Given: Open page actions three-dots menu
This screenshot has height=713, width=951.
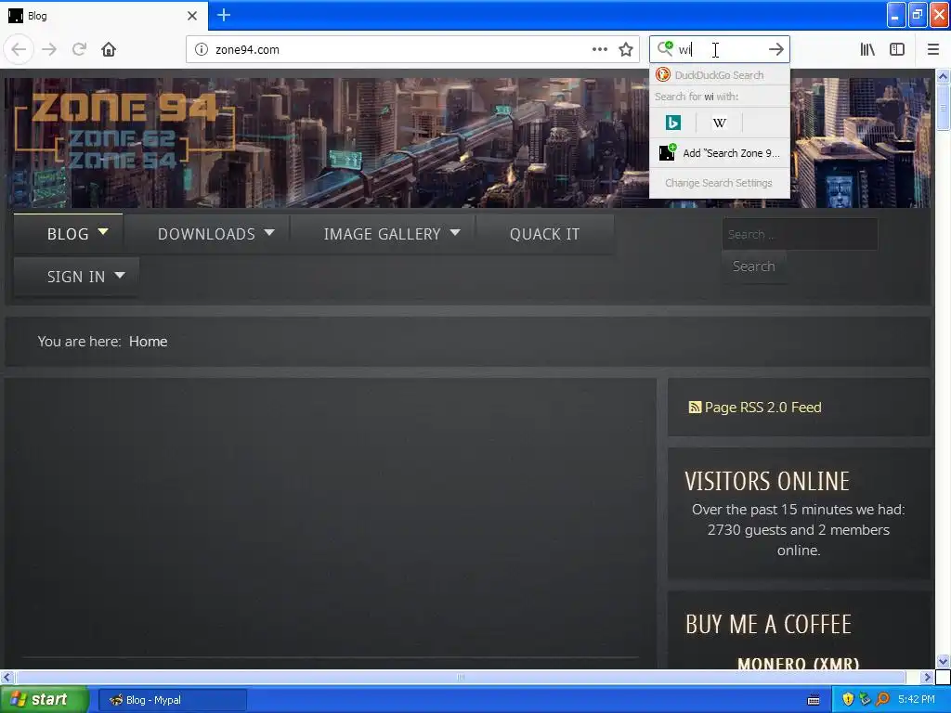Looking at the screenshot, I should pos(599,49).
